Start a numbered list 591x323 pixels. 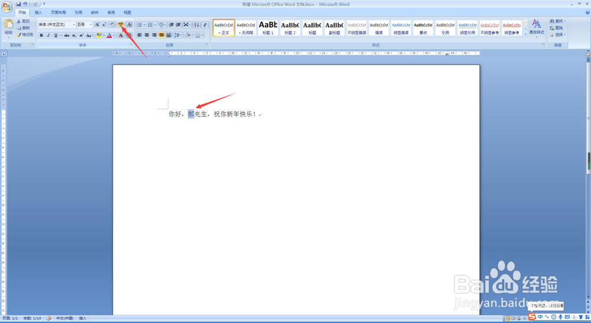[150, 24]
